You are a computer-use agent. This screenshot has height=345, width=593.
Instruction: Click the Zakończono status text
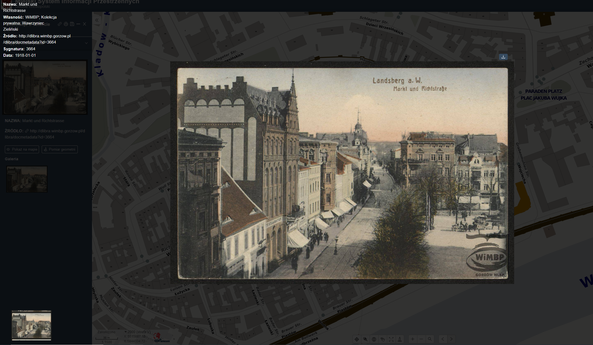[x=106, y=332]
